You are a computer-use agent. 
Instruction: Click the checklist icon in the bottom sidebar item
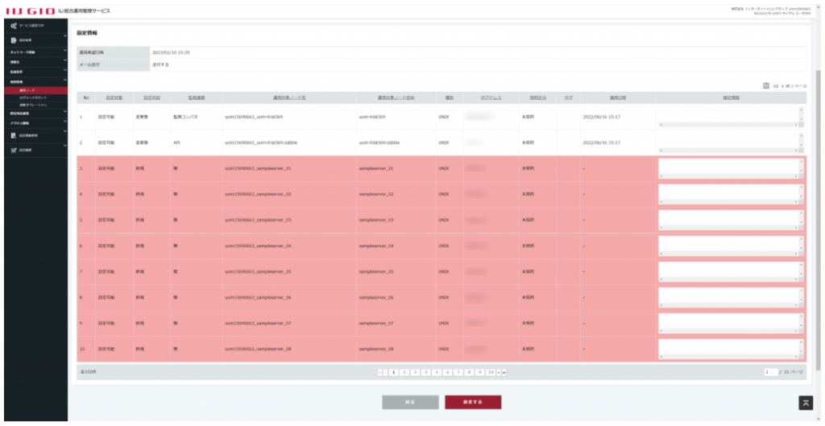[14, 150]
